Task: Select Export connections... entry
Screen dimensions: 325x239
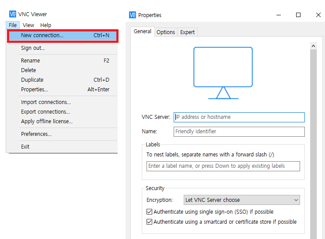Action: click(63, 111)
